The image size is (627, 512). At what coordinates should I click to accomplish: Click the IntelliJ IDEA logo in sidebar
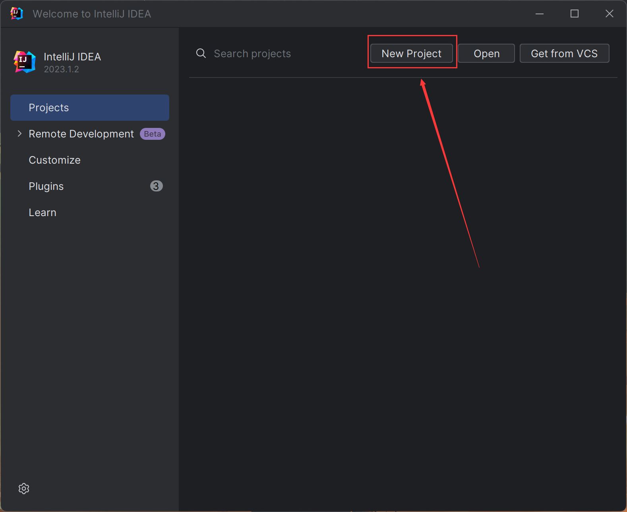pos(25,62)
